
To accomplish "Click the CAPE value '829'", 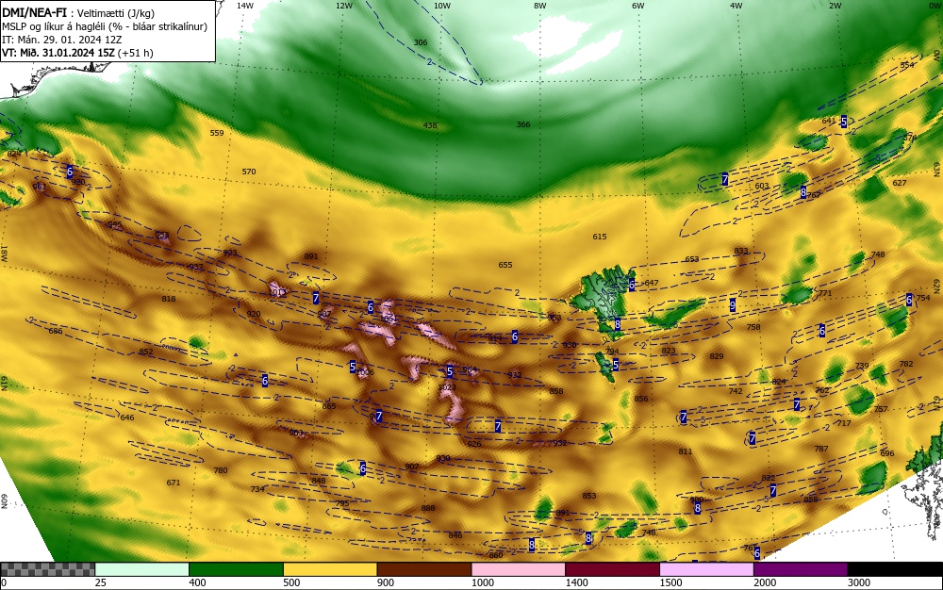I will point(717,356).
